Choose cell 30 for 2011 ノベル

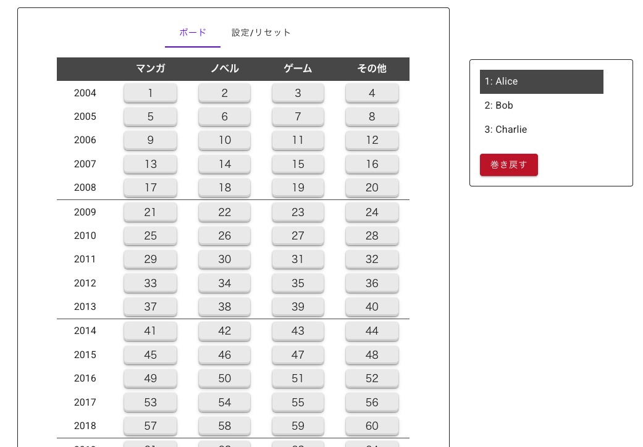[x=224, y=259]
